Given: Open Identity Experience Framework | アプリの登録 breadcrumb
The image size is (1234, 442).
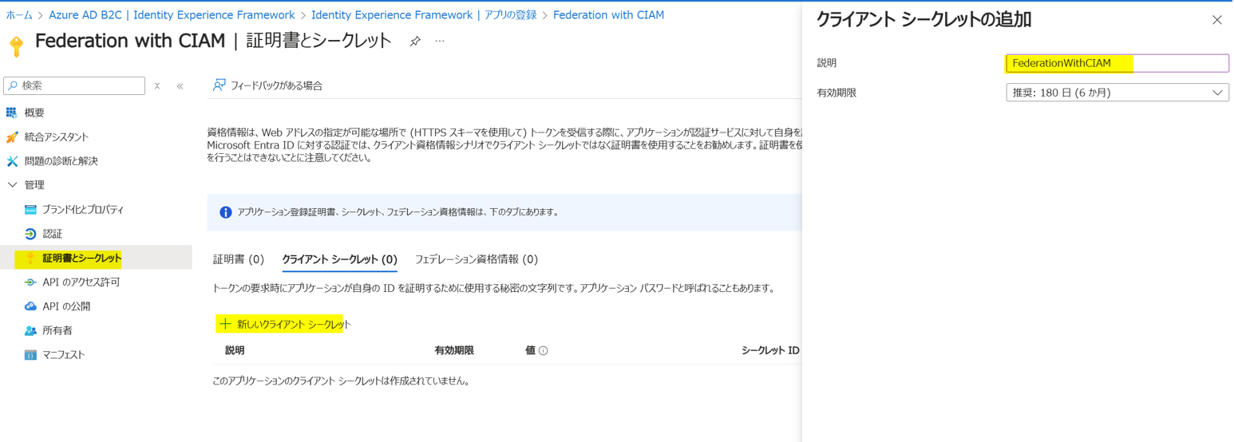Looking at the screenshot, I should coord(424,15).
